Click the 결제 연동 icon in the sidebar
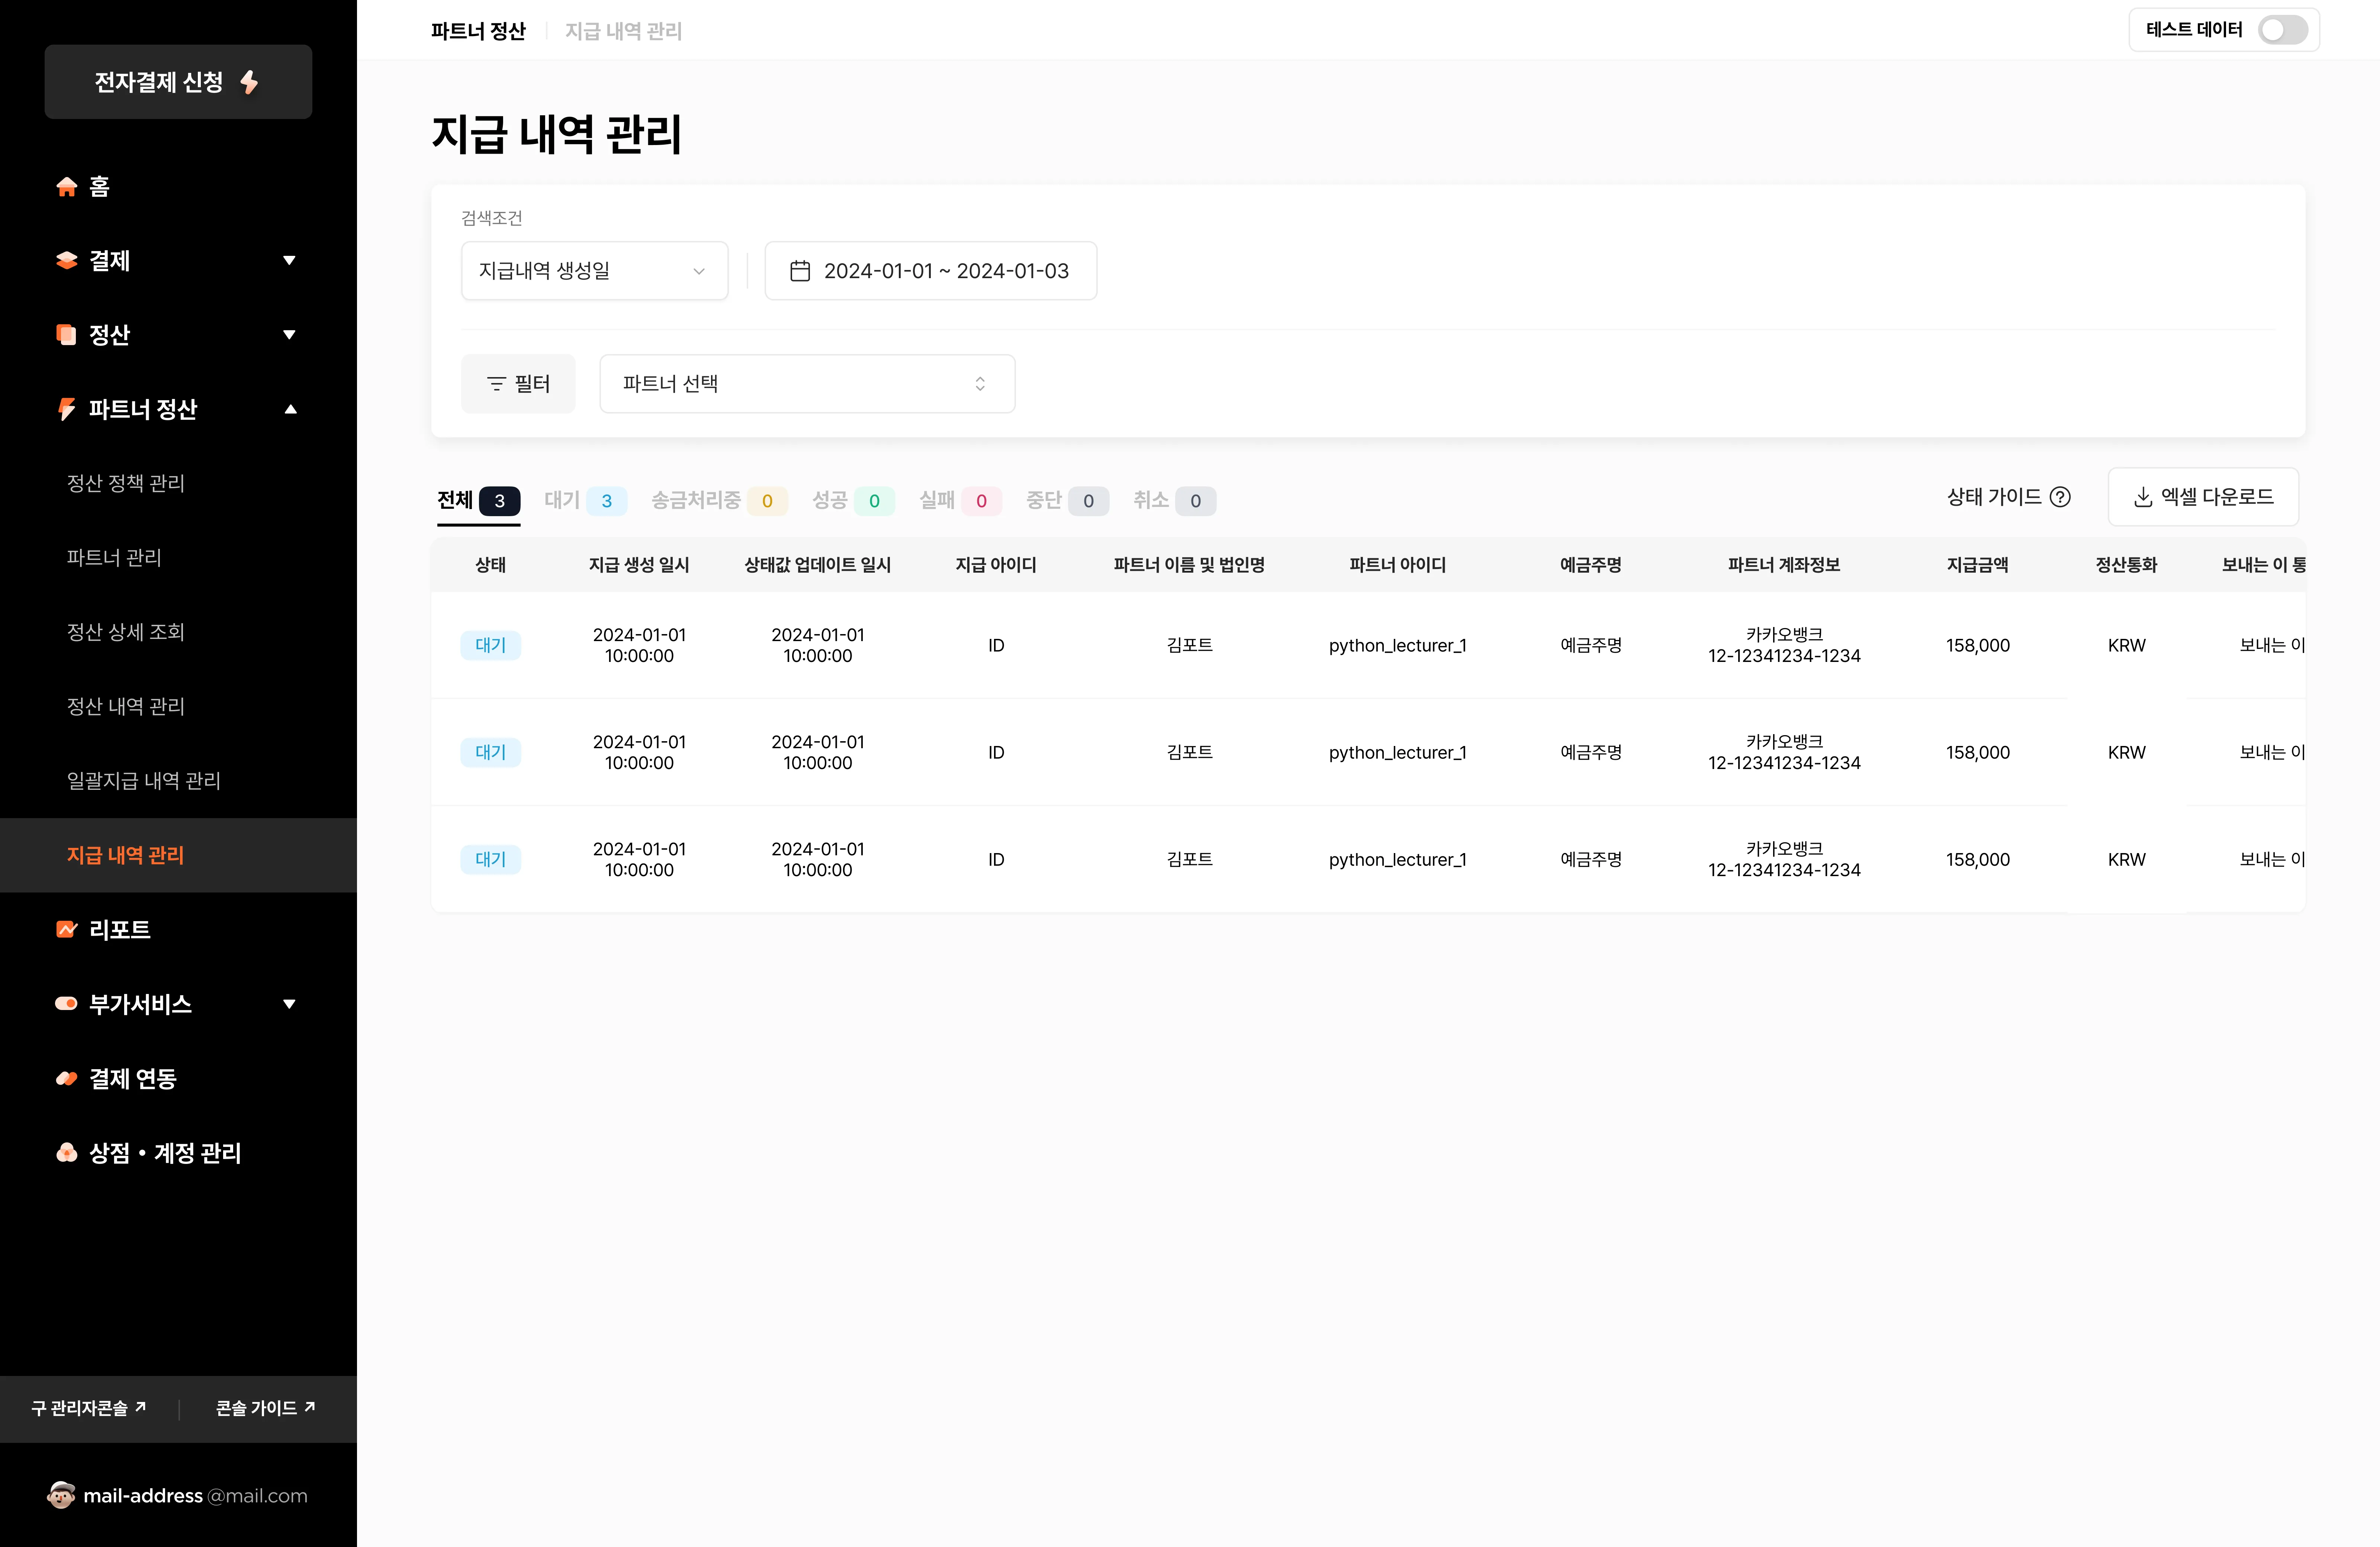The image size is (2380, 1547). click(66, 1078)
